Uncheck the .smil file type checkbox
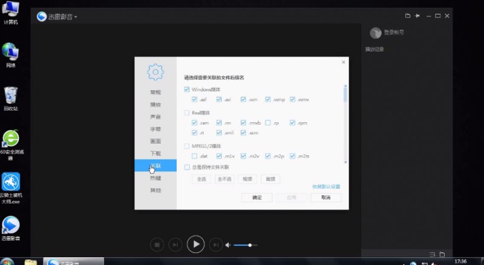Viewport: 484px width, 265px height. pyautogui.click(x=219, y=133)
